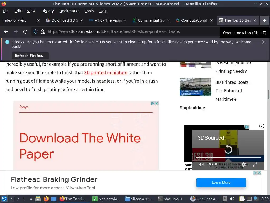Open the View menu
Viewport: 270px width, 203px height.
(x=31, y=11)
